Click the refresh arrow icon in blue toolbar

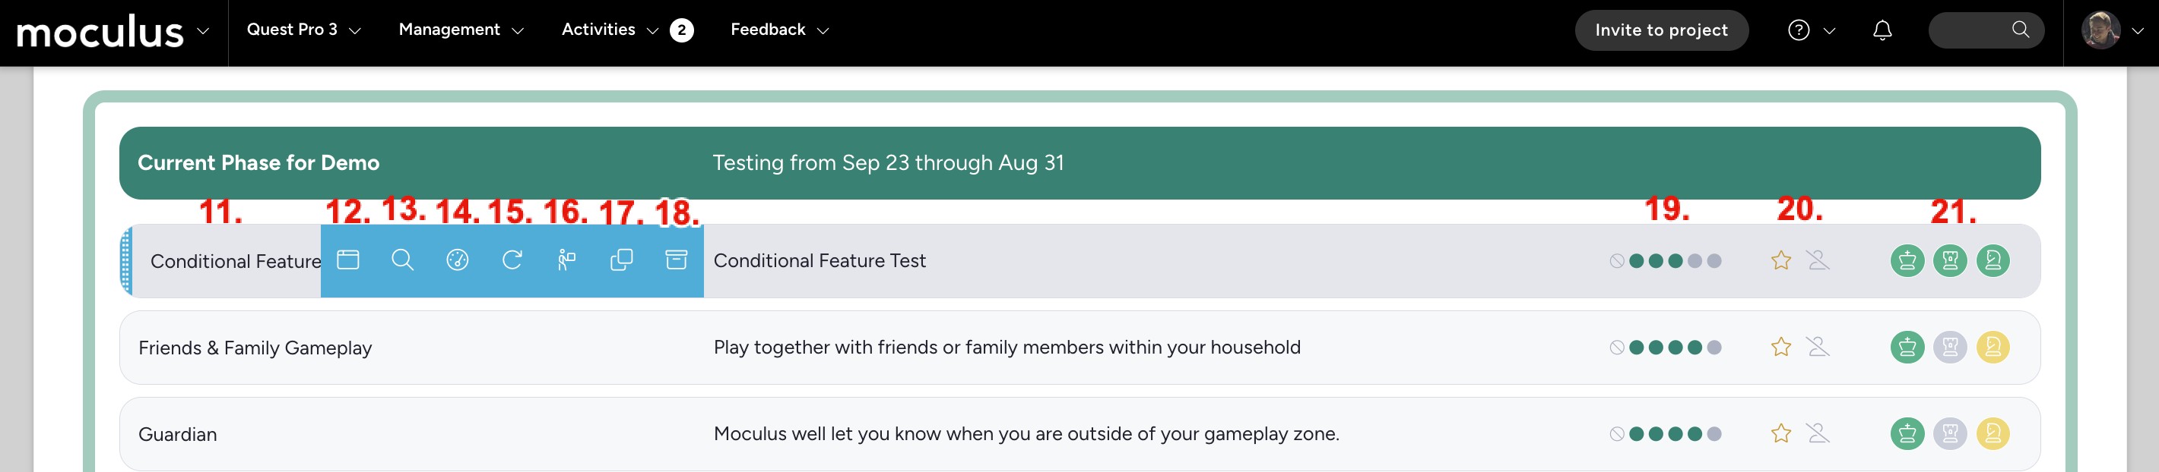pos(512,260)
